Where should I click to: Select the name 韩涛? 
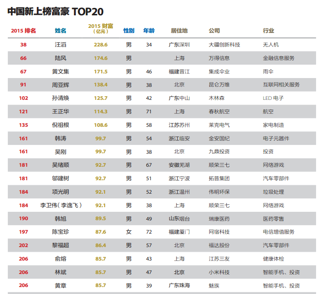[60, 138]
